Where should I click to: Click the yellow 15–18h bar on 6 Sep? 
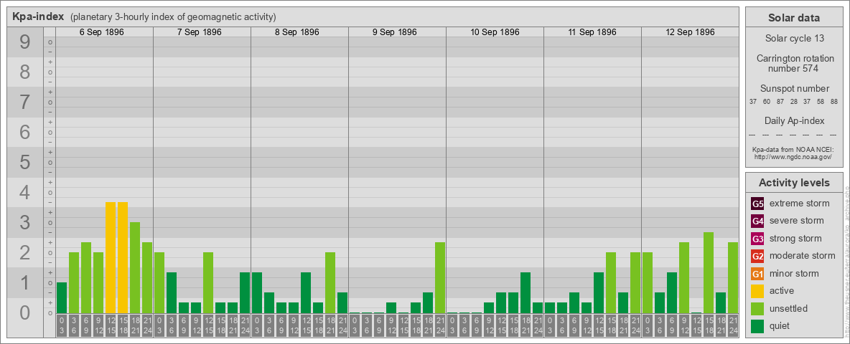[x=123, y=257]
